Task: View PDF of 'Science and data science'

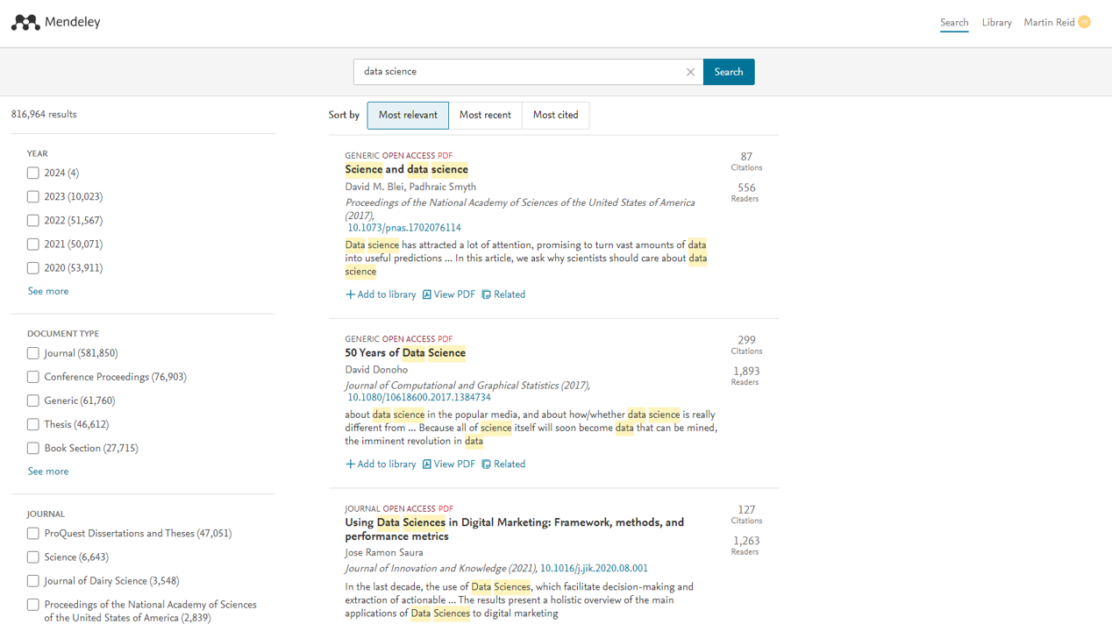Action: pos(449,294)
